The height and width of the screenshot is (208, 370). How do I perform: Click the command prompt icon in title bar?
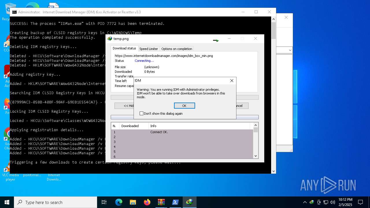pyautogui.click(x=14, y=12)
